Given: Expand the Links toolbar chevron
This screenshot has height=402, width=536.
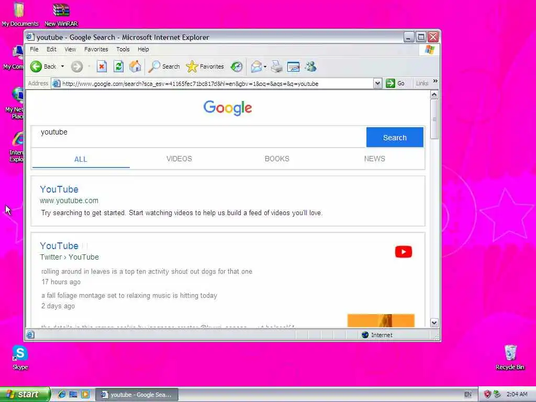Looking at the screenshot, I should pyautogui.click(x=435, y=81).
